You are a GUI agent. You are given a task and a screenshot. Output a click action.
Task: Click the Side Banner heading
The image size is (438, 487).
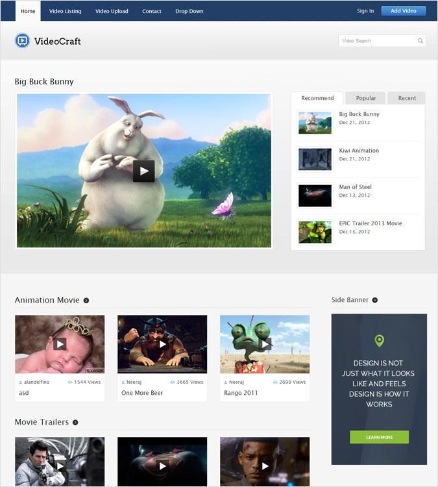[350, 300]
